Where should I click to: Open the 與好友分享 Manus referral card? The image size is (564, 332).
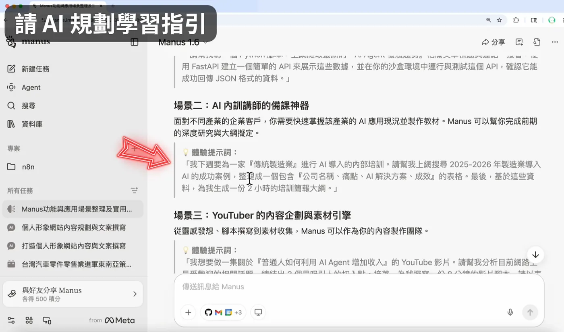click(73, 294)
